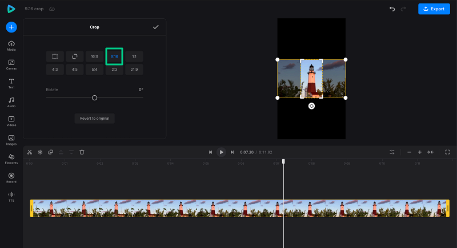Click the rotate handle below the preview
Image resolution: width=457 pixels, height=248 pixels.
coord(311,106)
